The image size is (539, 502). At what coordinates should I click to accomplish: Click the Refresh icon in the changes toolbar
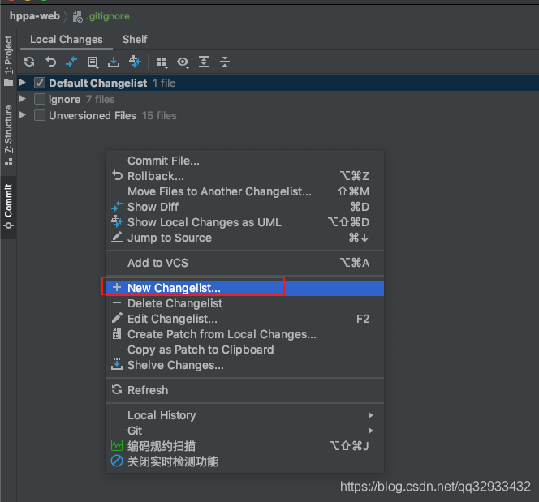click(29, 62)
